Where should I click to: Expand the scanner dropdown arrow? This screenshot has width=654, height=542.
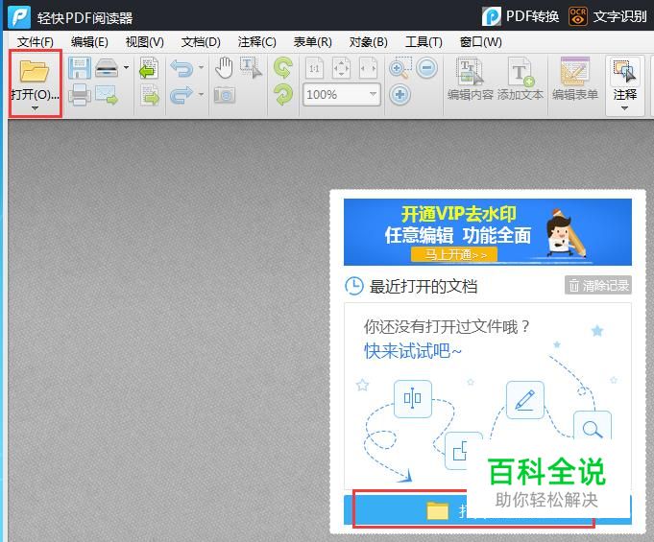pyautogui.click(x=126, y=67)
